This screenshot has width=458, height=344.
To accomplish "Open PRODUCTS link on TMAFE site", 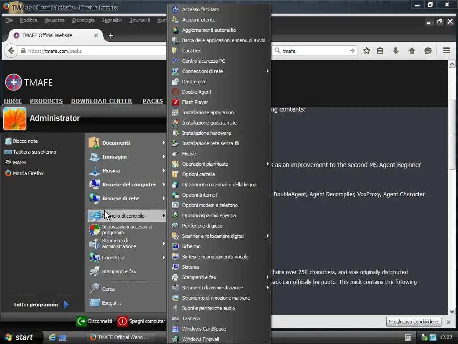I will (46, 101).
